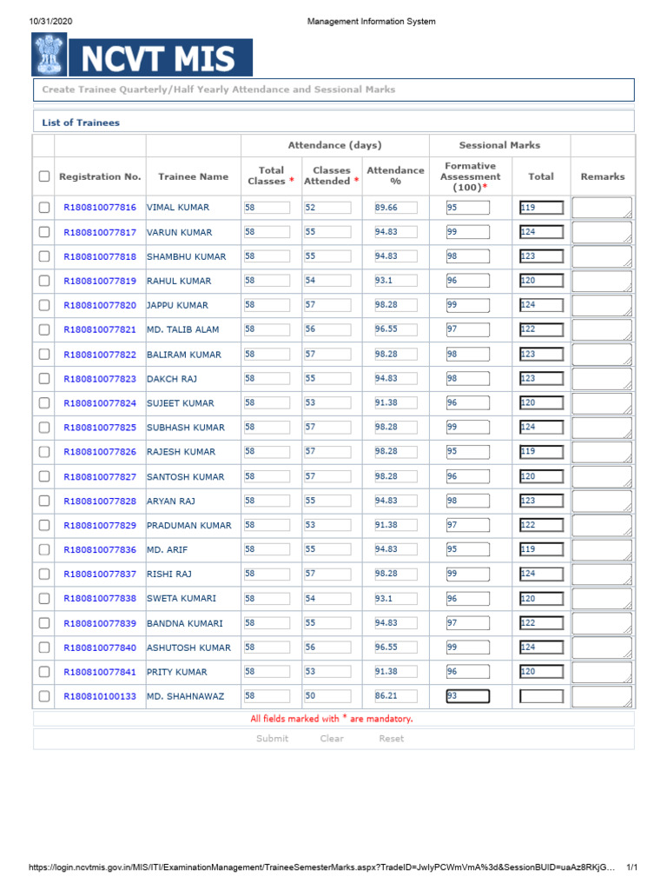Click Classes Attended field for MD. SHAHNAWAZ
The height and width of the screenshot is (890, 667).
(x=327, y=696)
